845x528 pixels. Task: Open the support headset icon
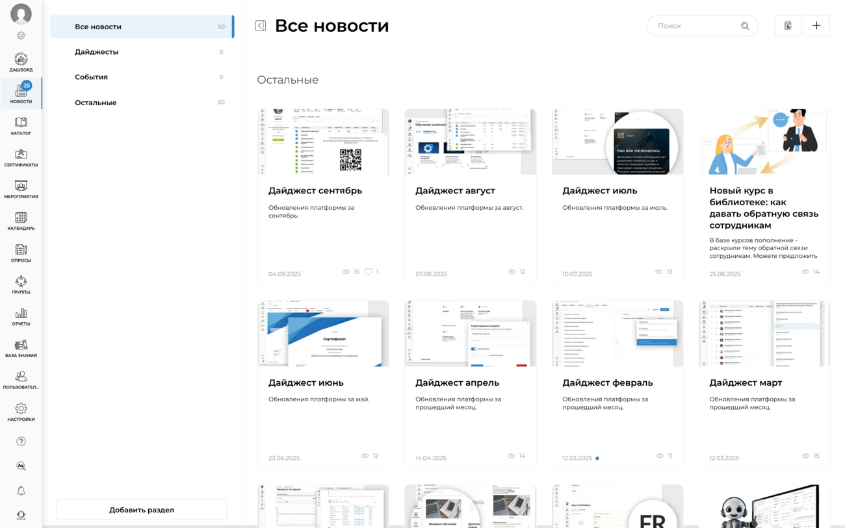click(21, 516)
